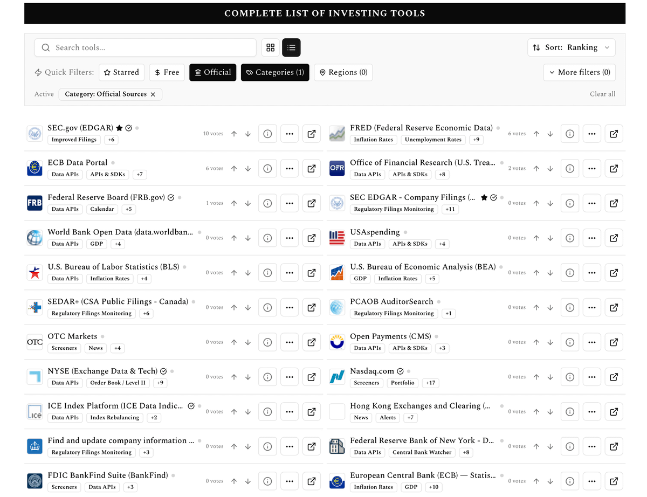This screenshot has height=497, width=647.
Task: Expand +9 tags on FRED row
Action: (x=476, y=140)
